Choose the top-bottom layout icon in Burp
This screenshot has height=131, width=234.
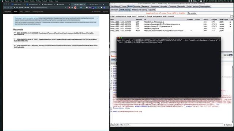228,55
